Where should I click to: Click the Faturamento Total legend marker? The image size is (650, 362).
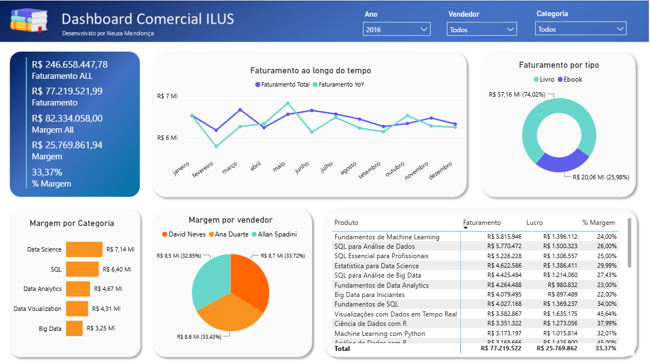[x=258, y=84]
